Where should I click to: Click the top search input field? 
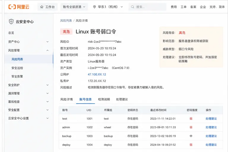(147, 7)
